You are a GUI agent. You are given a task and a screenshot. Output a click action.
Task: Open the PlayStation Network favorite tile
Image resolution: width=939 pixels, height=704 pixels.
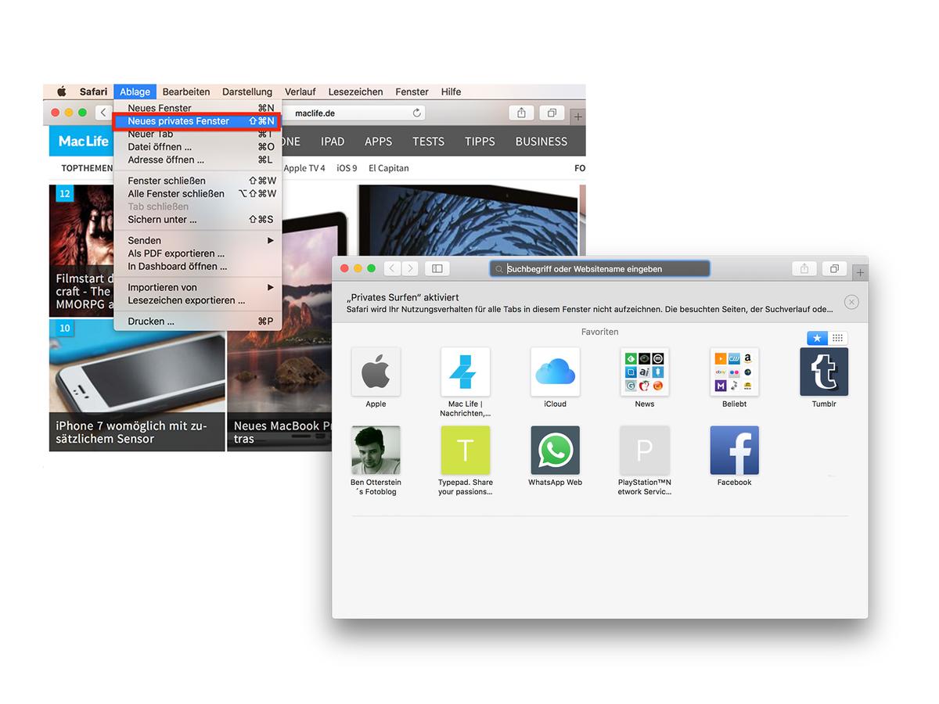[645, 451]
